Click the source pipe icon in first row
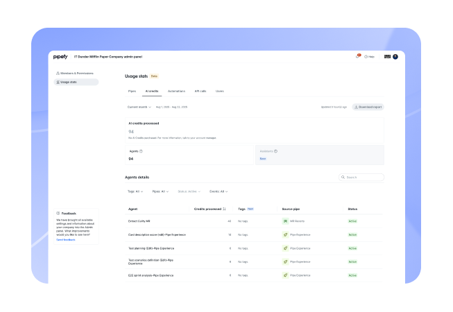Viewport: 453px width, 312px height. click(x=285, y=221)
